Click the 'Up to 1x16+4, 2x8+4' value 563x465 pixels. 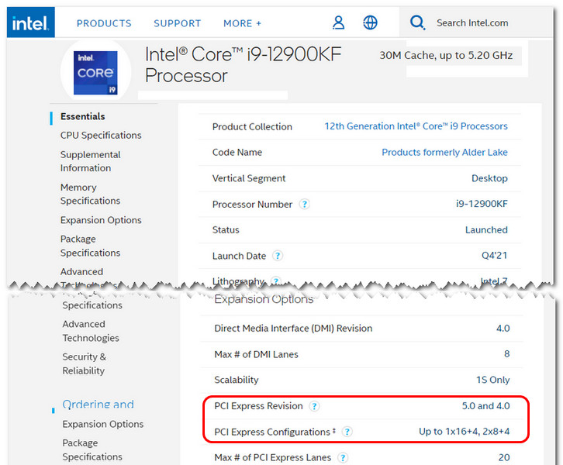(x=465, y=431)
